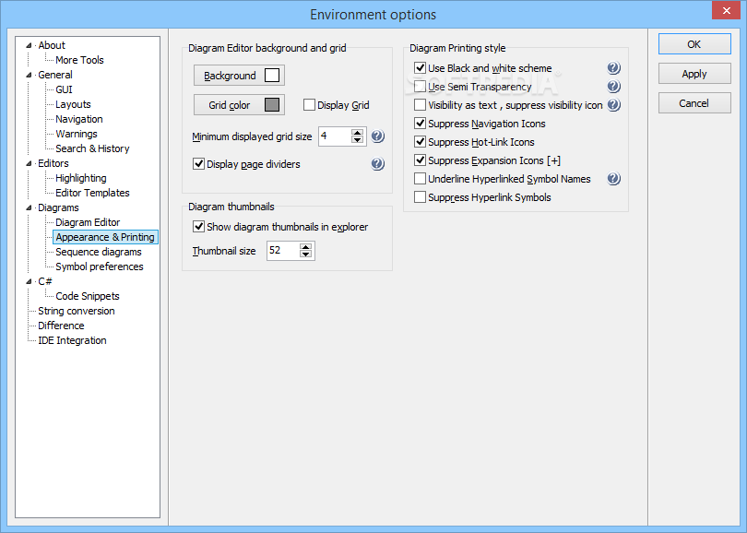
Task: Select IDE Integration in the tree
Action: (x=73, y=340)
